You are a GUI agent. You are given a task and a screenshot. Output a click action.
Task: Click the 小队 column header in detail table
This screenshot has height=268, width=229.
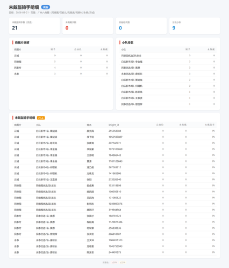point(38,125)
